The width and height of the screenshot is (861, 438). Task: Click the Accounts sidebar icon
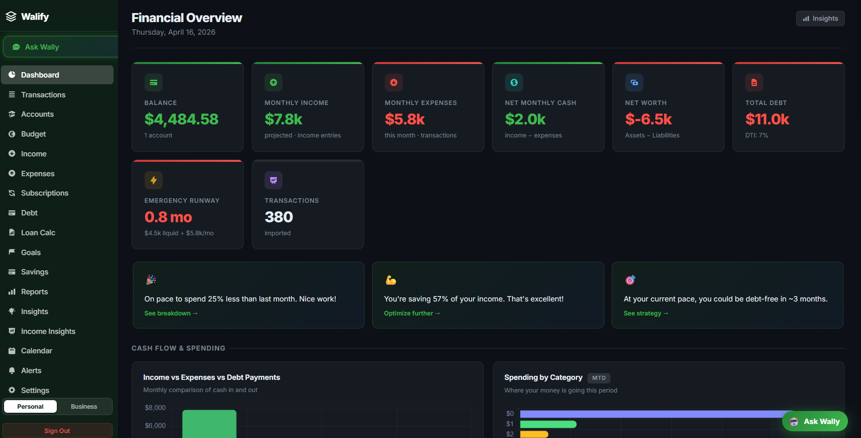(x=12, y=114)
